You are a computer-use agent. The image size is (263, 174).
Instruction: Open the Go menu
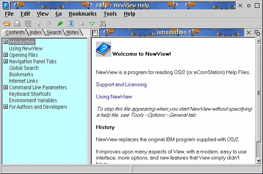pyautogui.click(x=58, y=14)
